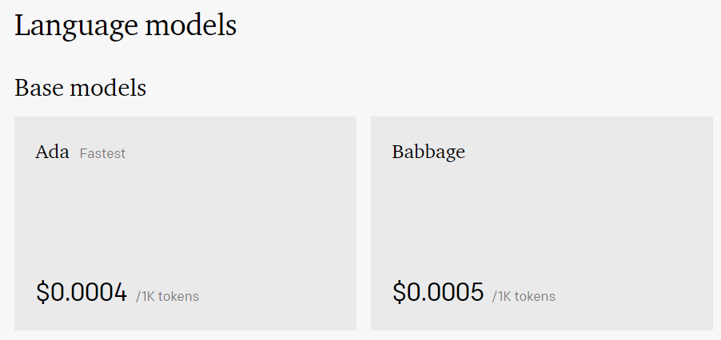Screen dimensions: 721x340
Task: Click Babbage's $0.0005 price
Action: [438, 293]
